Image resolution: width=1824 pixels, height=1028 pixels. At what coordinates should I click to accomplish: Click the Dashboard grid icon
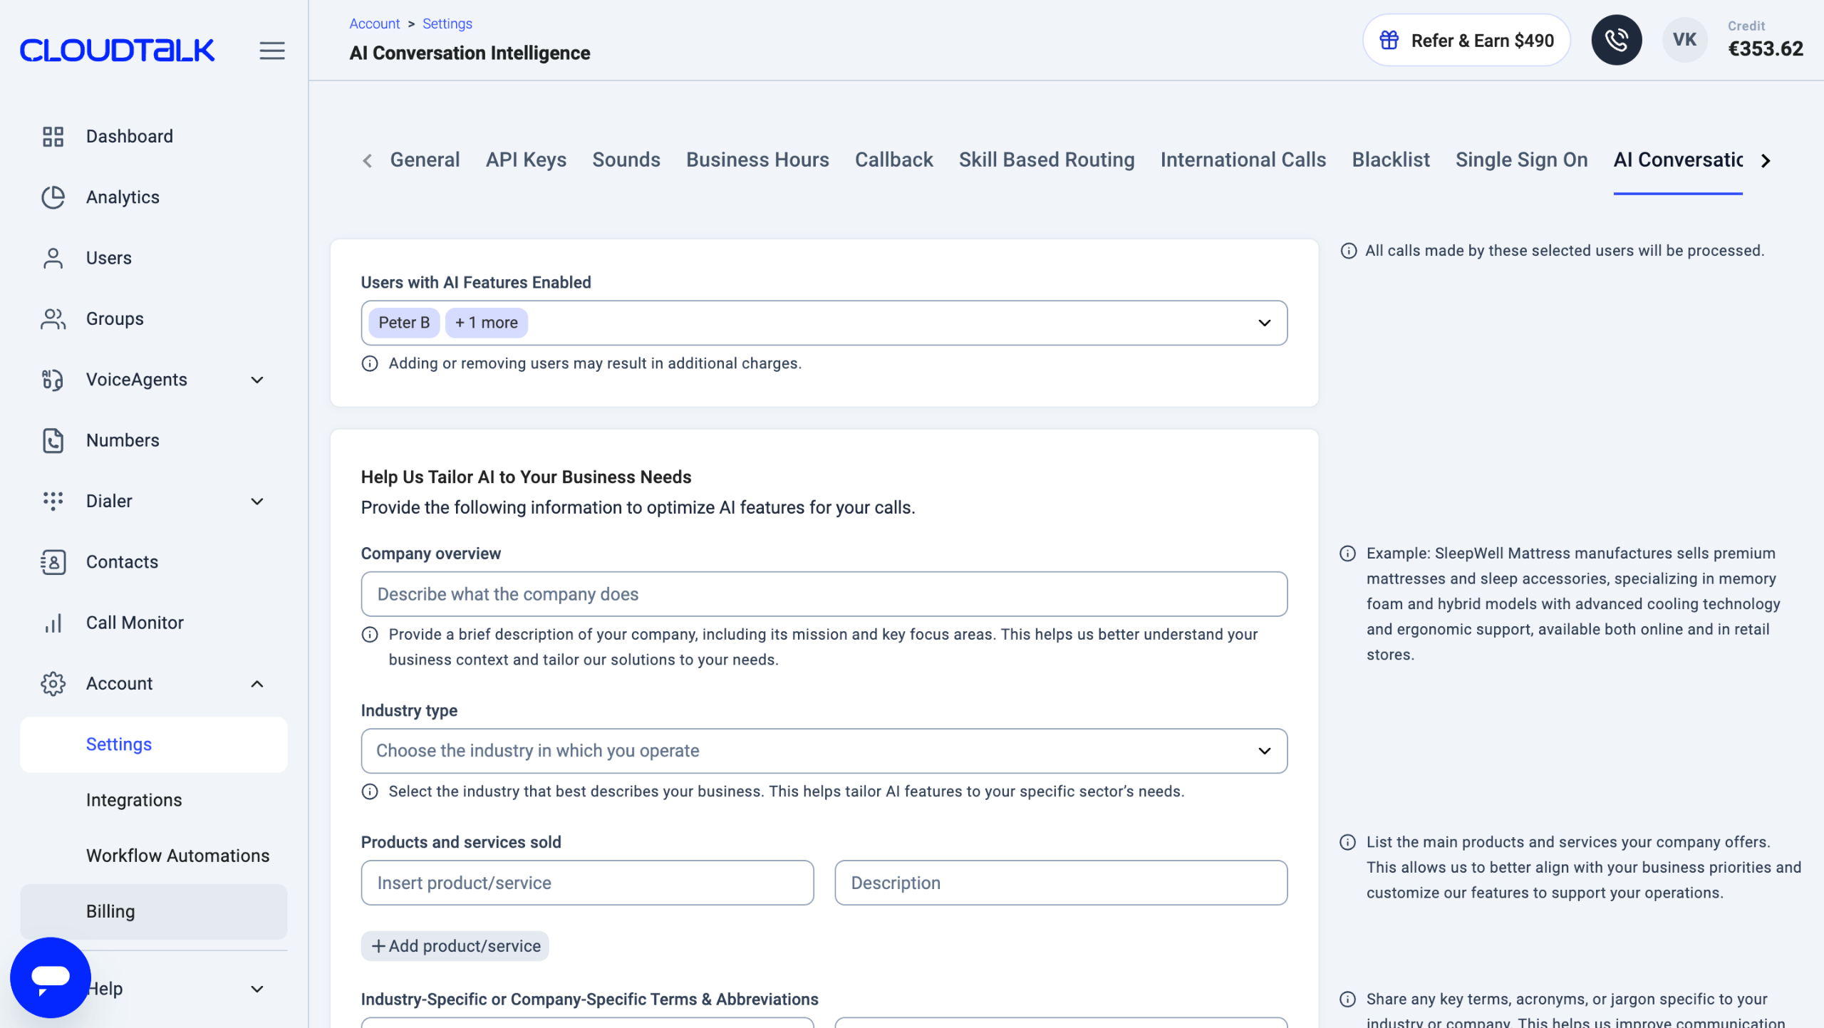53,136
